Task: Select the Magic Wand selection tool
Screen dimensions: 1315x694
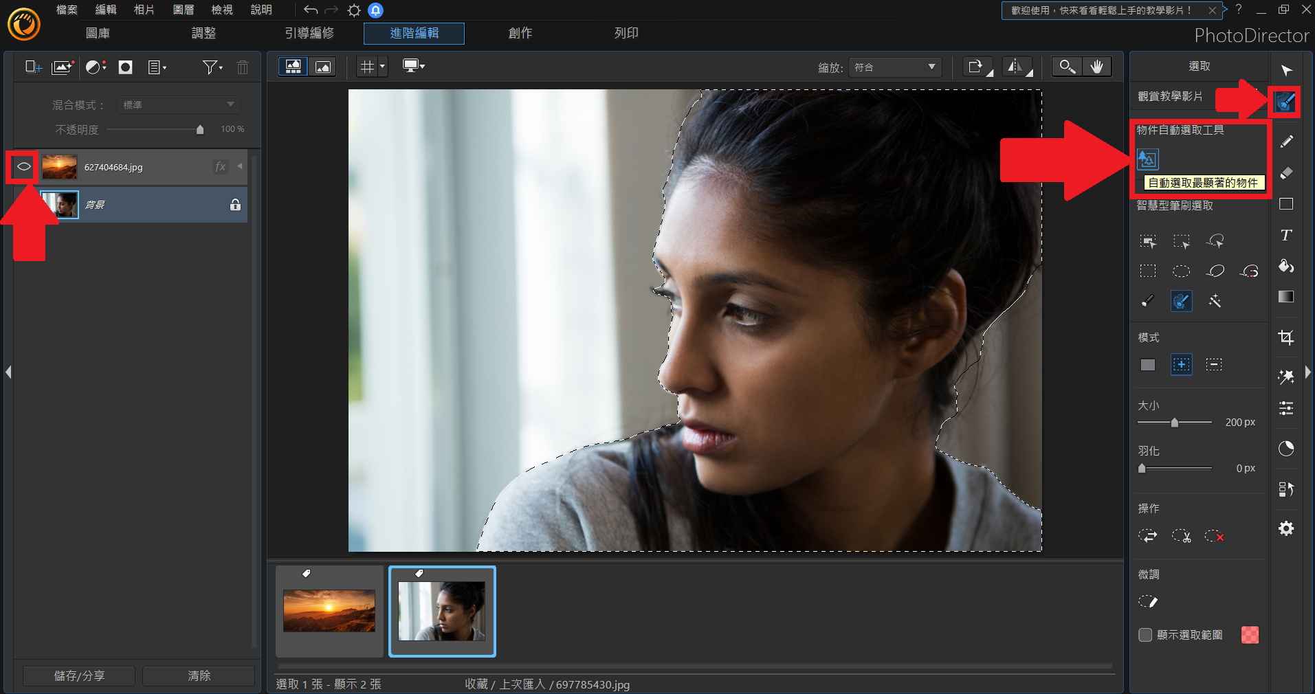Action: point(1215,301)
